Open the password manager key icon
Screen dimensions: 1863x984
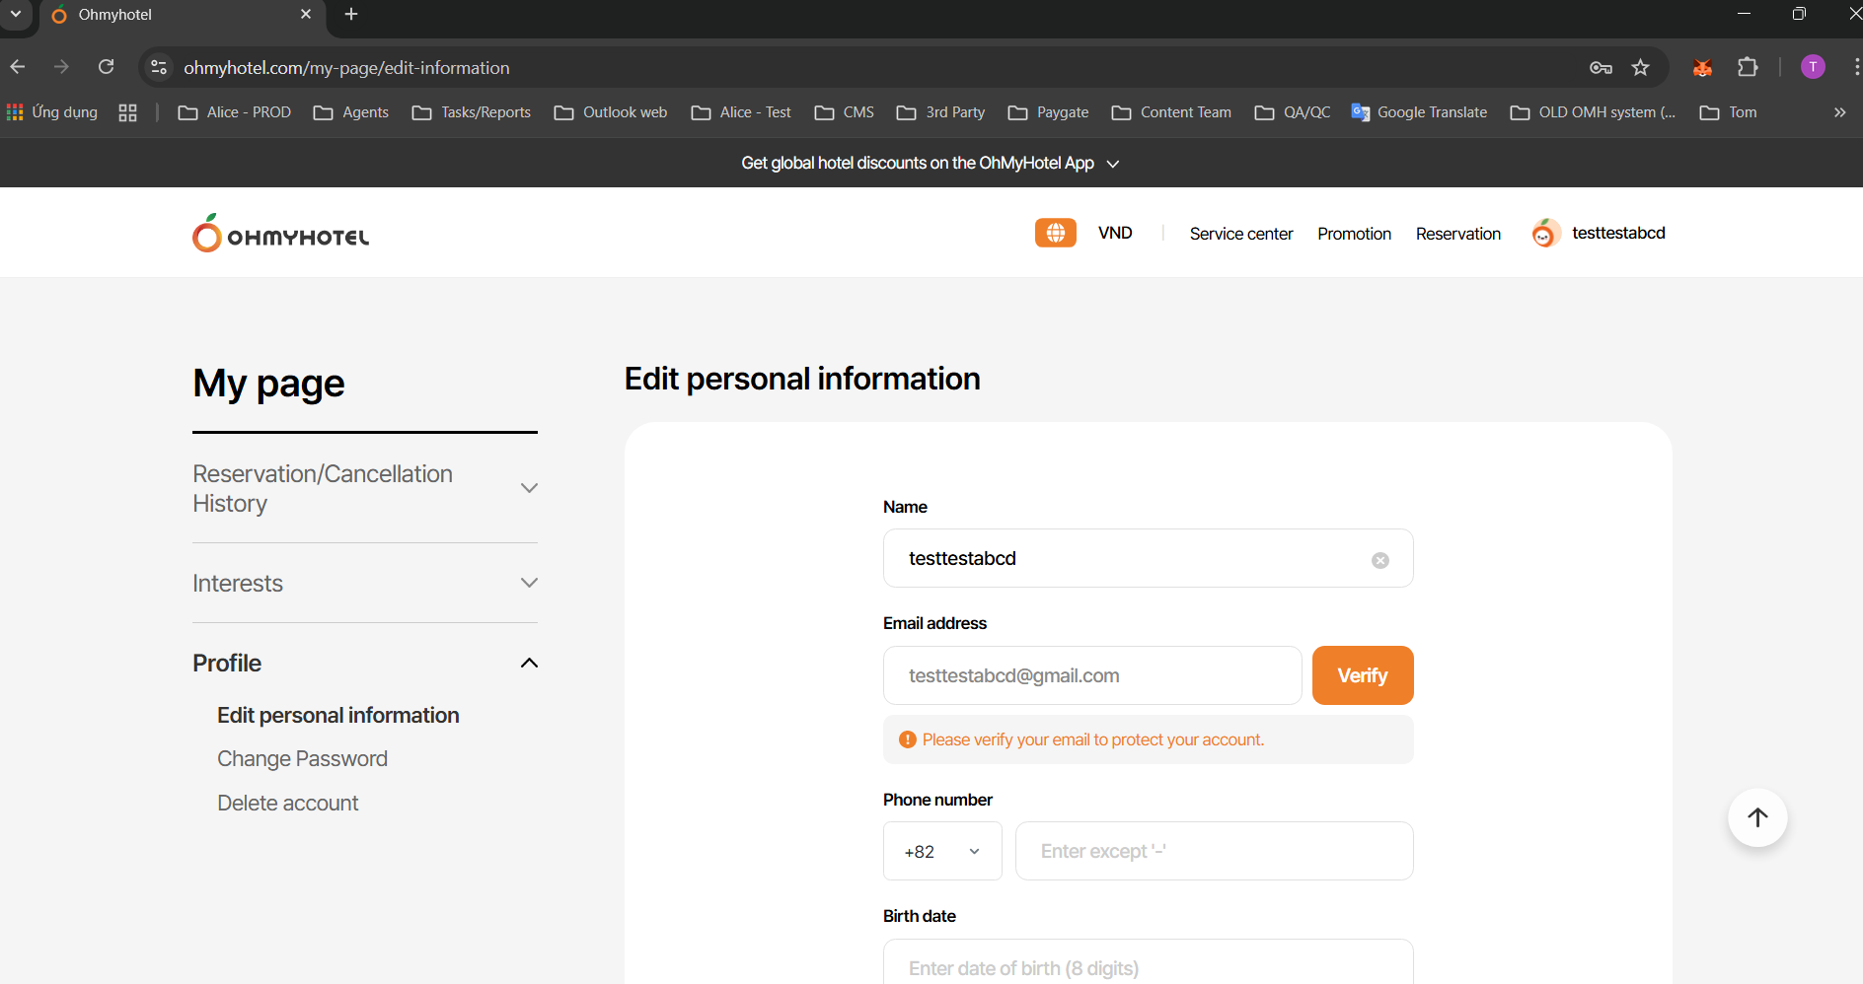1601,67
